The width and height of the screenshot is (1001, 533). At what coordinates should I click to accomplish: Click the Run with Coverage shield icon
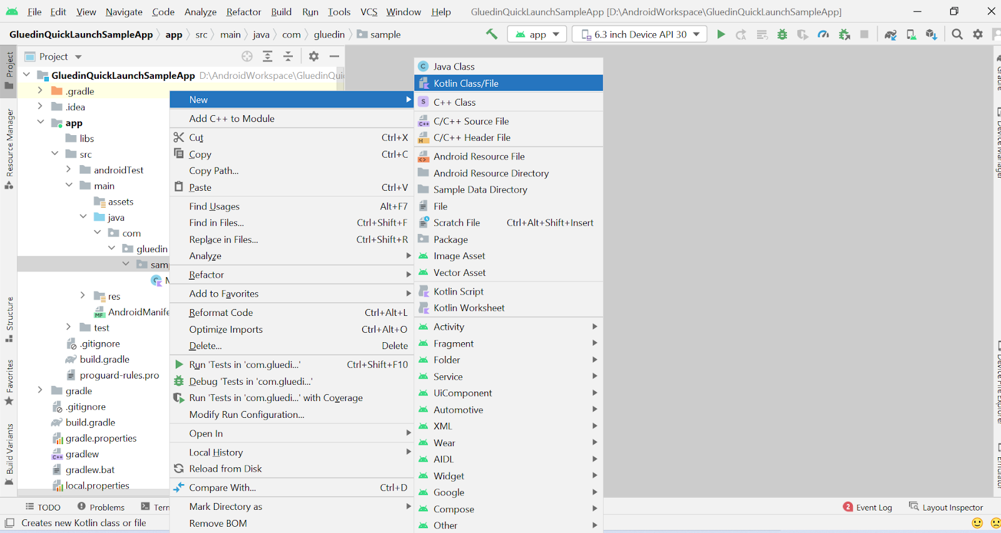click(803, 34)
